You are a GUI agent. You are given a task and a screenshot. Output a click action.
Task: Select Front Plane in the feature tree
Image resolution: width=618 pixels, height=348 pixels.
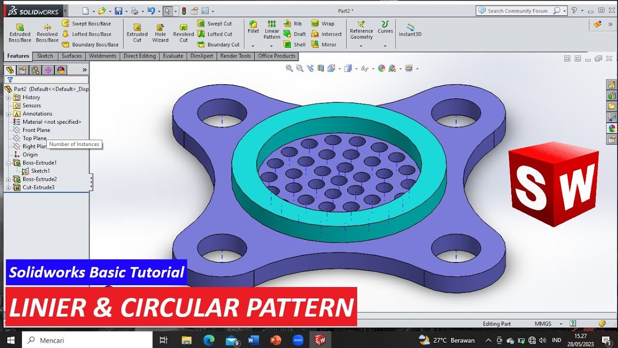[x=32, y=130]
